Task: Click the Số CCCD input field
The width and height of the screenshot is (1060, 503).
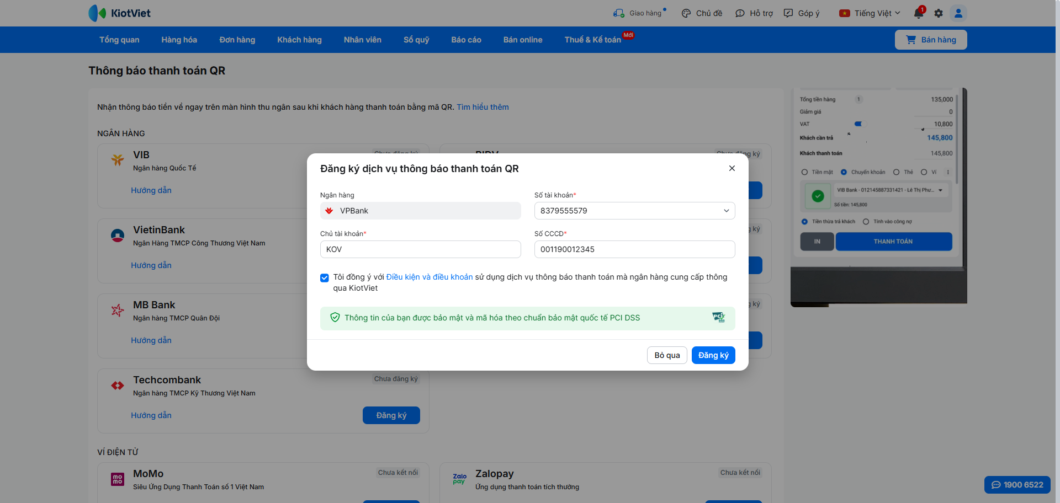Action: (634, 249)
